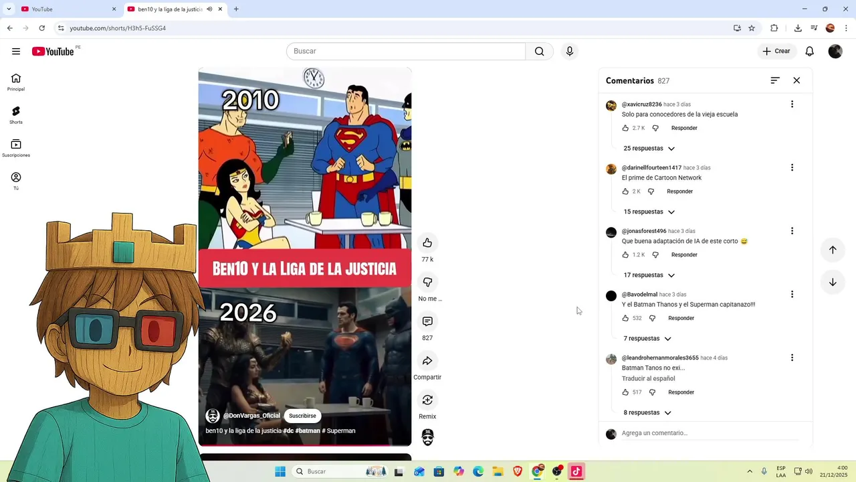This screenshot has width=856, height=482.
Task: Open the YouTube hamburger guide menu
Action: [16, 52]
